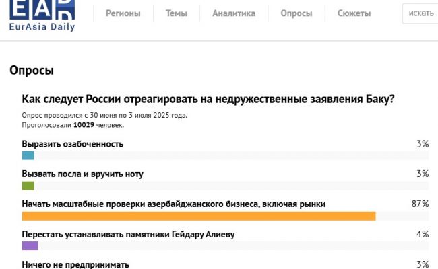Screen dimensions: 438x269
Task: Select the option Ничего не предпринимать
Action: point(75,264)
